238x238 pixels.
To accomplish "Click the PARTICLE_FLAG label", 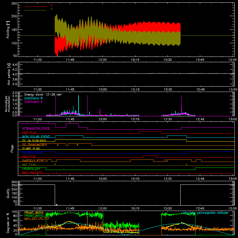I will click(x=33, y=161).
